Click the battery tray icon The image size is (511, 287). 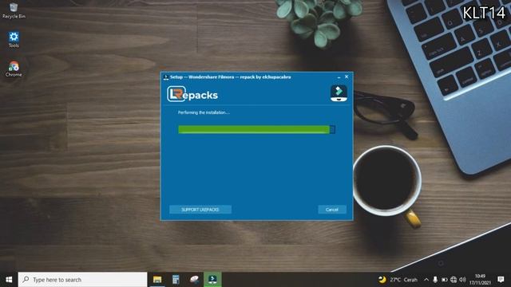444,280
